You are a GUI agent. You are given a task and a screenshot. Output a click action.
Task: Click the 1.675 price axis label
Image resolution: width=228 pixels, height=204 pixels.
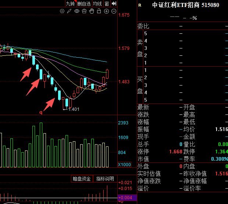coord(124,15)
